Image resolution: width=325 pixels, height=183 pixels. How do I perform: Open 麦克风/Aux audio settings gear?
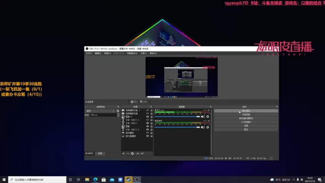tap(208, 117)
